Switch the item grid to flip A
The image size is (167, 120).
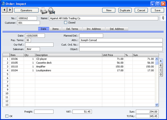click(x=161, y=61)
